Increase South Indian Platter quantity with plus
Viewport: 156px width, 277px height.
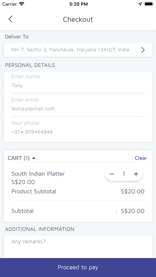click(x=136, y=174)
